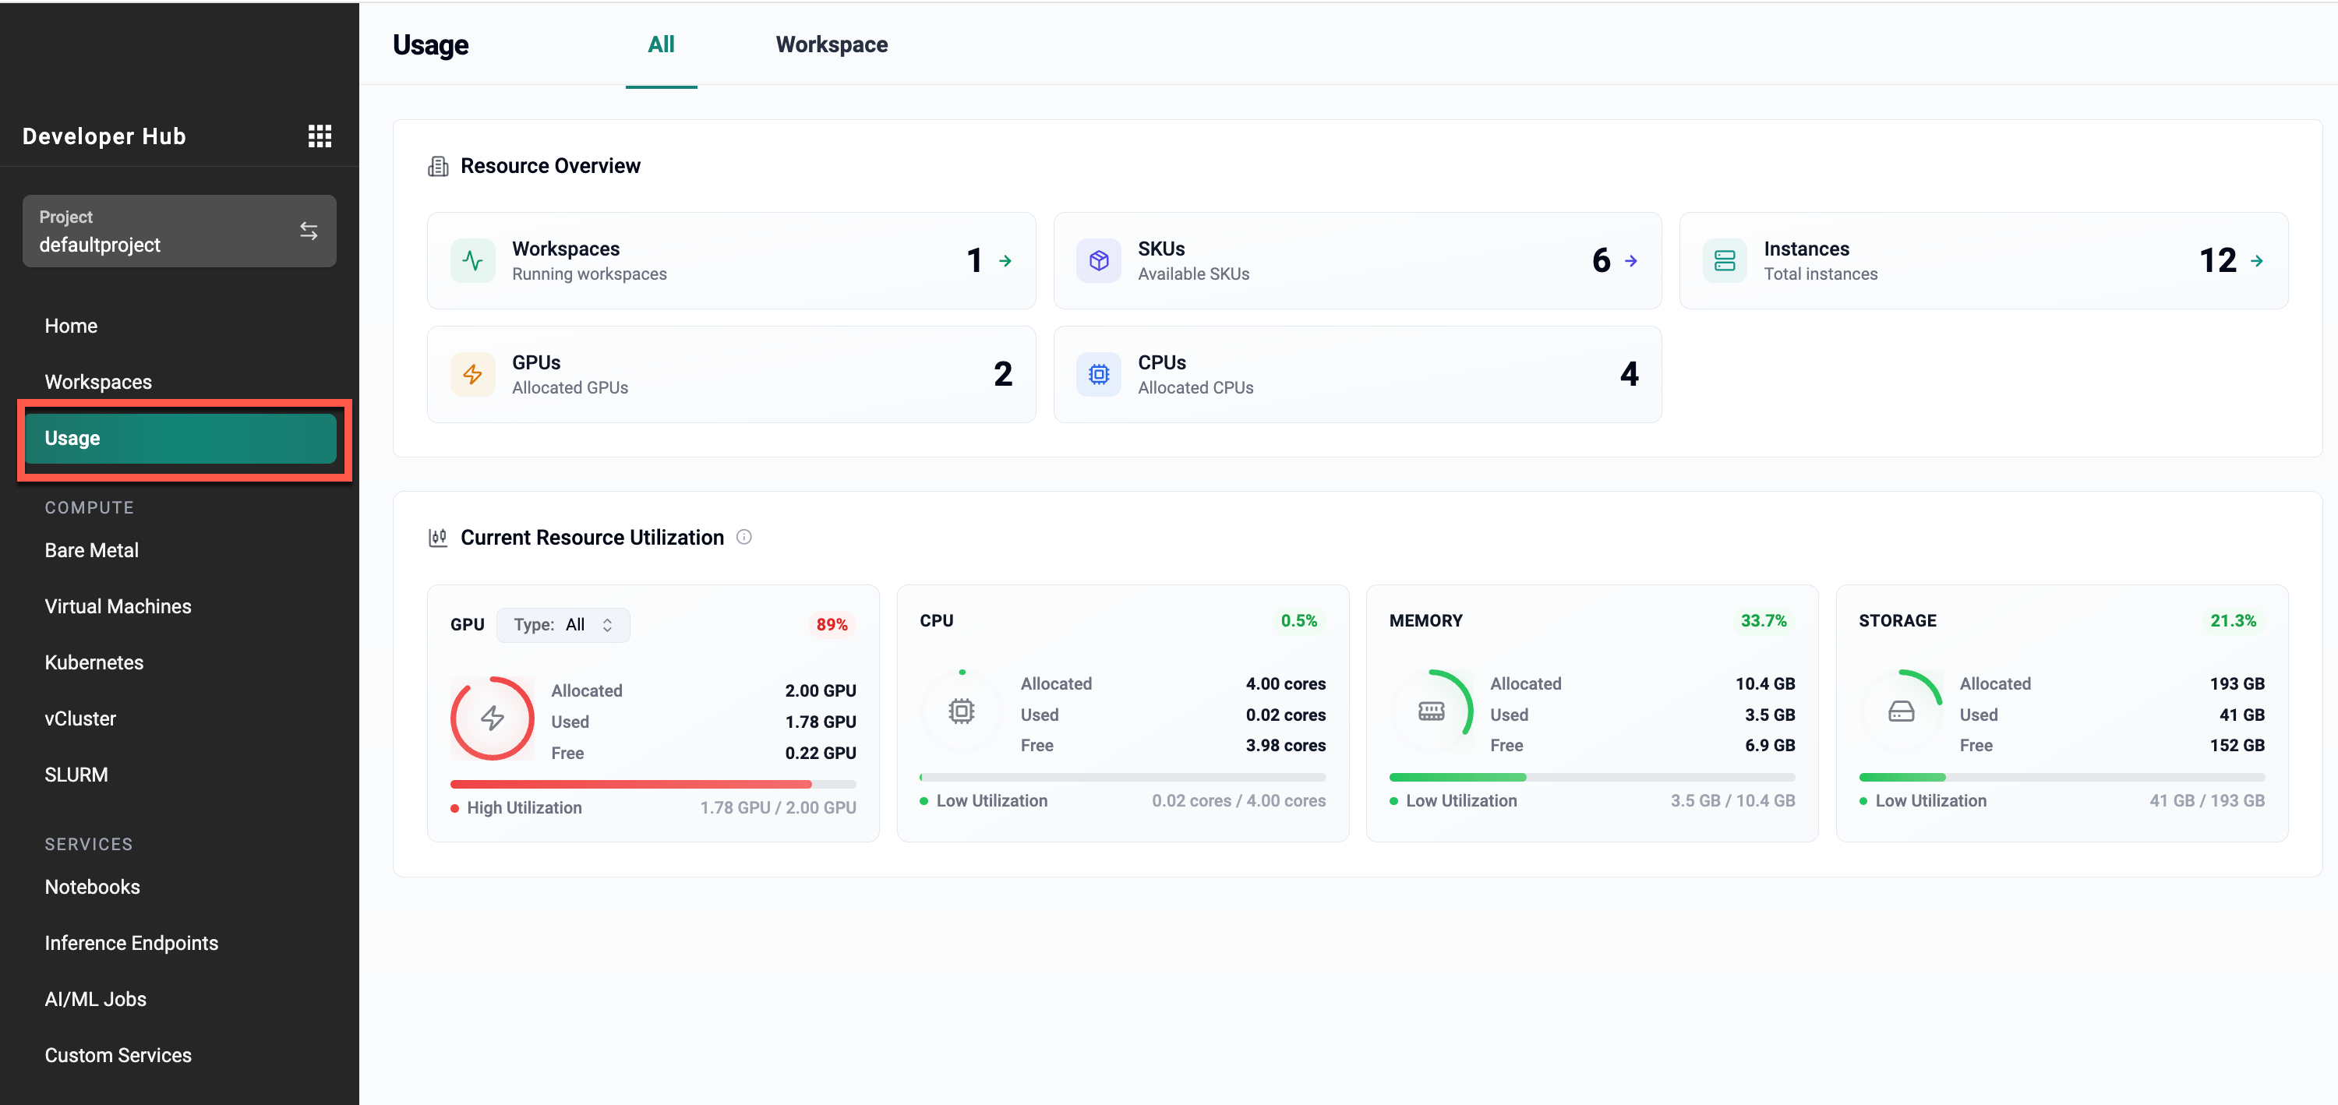
Task: Click the Workspaces card arrow icon
Action: (1005, 261)
